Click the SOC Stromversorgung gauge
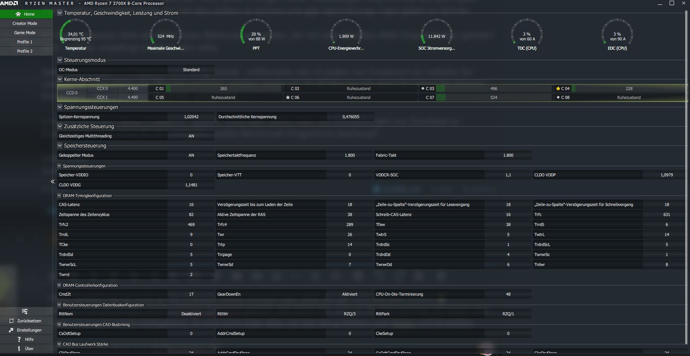Screen dimensions: 690x356 (x=437, y=35)
